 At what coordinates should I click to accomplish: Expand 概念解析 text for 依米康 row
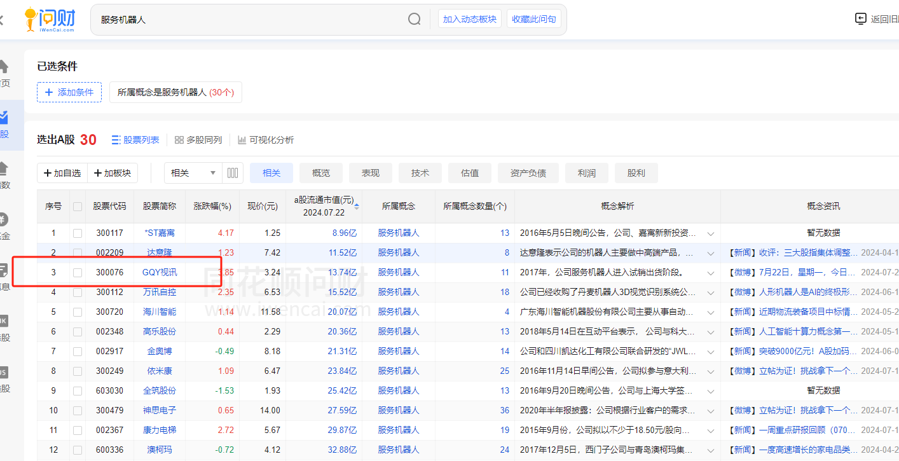pyautogui.click(x=710, y=371)
